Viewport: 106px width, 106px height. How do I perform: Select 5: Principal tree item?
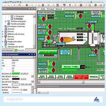(x=18, y=19)
